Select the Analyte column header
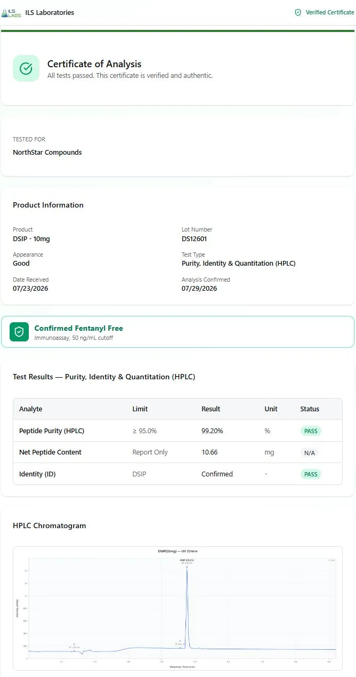This screenshot has width=356, height=677. 31,409
